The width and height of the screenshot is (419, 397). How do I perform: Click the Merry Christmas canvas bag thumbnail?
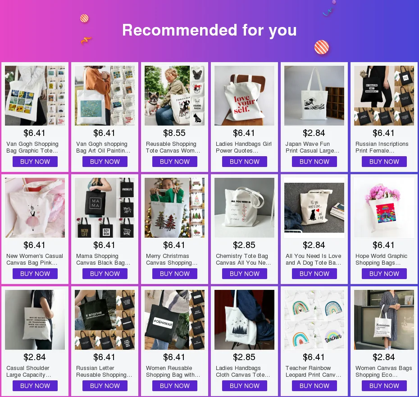pyautogui.click(x=174, y=208)
